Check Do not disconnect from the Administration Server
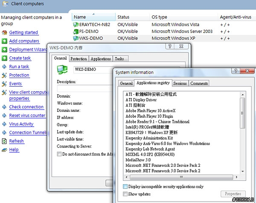This screenshot has height=203, width=256. point(59,154)
